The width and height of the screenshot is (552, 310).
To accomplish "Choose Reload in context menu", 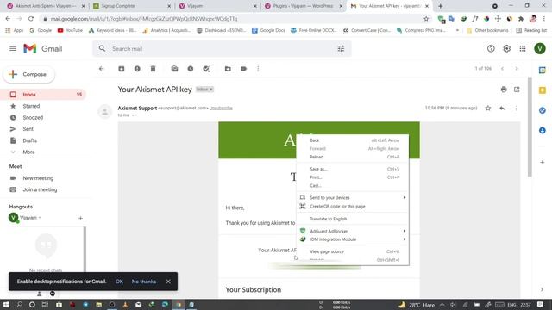I will tap(353, 157).
